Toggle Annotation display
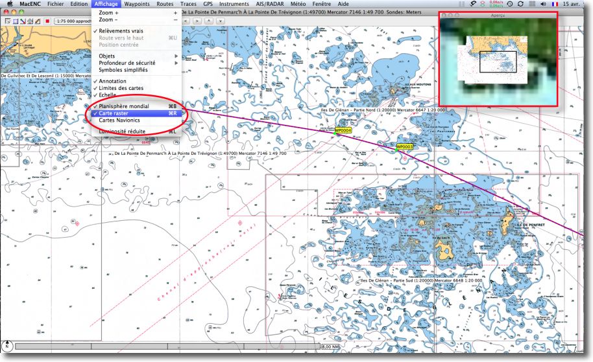 pos(136,81)
